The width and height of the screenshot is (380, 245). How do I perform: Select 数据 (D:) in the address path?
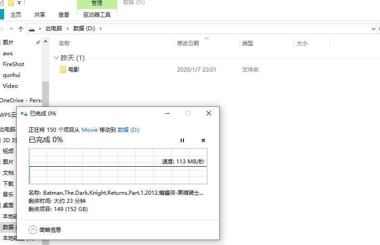tap(84, 29)
